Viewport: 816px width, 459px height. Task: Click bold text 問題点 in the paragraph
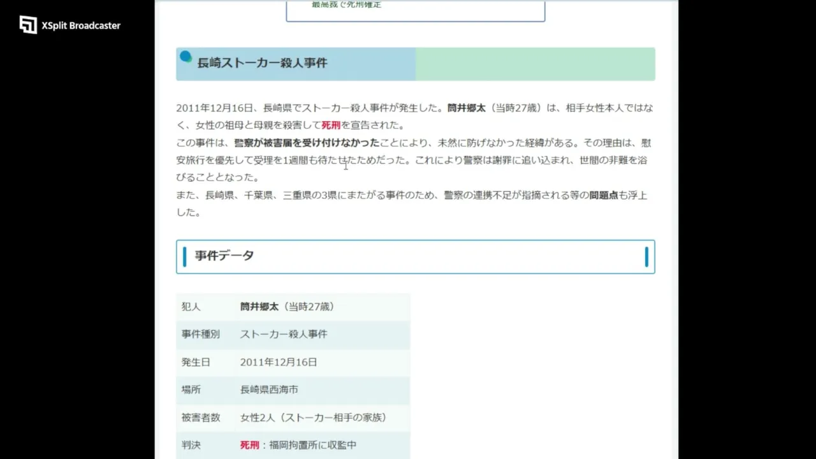[x=604, y=195]
